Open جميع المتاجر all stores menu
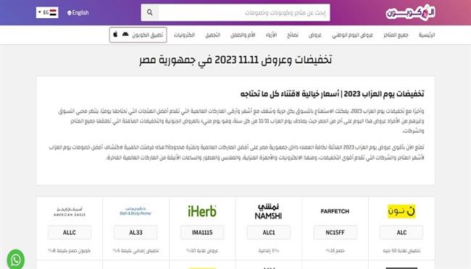This screenshot has width=471, height=269. (396, 35)
